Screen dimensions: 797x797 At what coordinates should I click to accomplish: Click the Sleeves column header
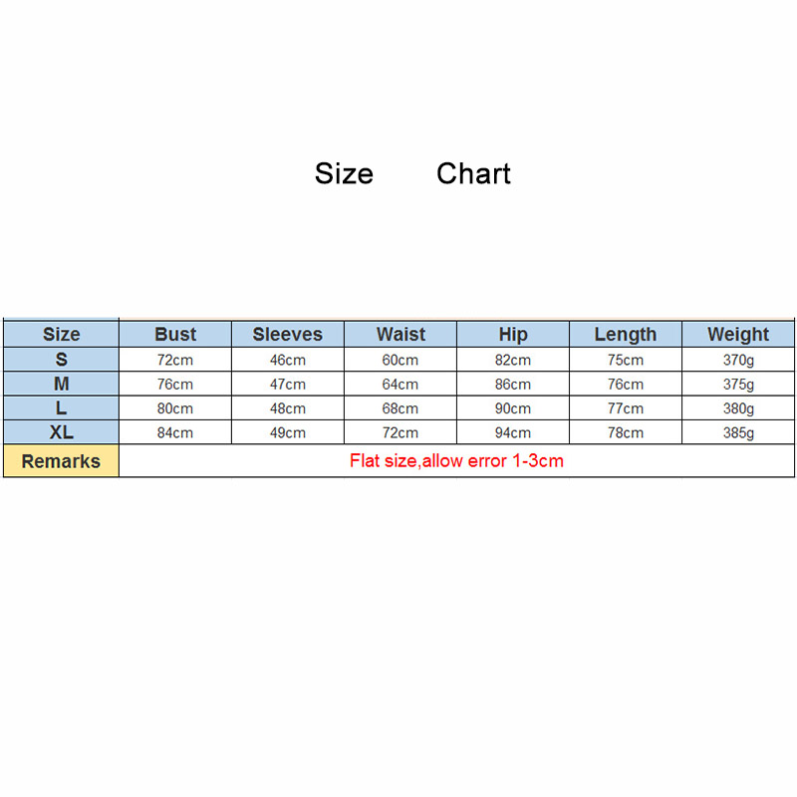point(288,335)
